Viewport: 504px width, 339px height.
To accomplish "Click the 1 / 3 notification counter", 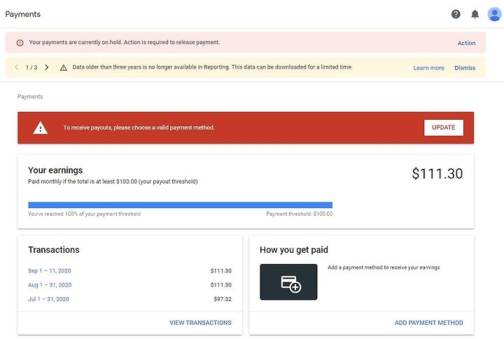I will click(x=31, y=67).
